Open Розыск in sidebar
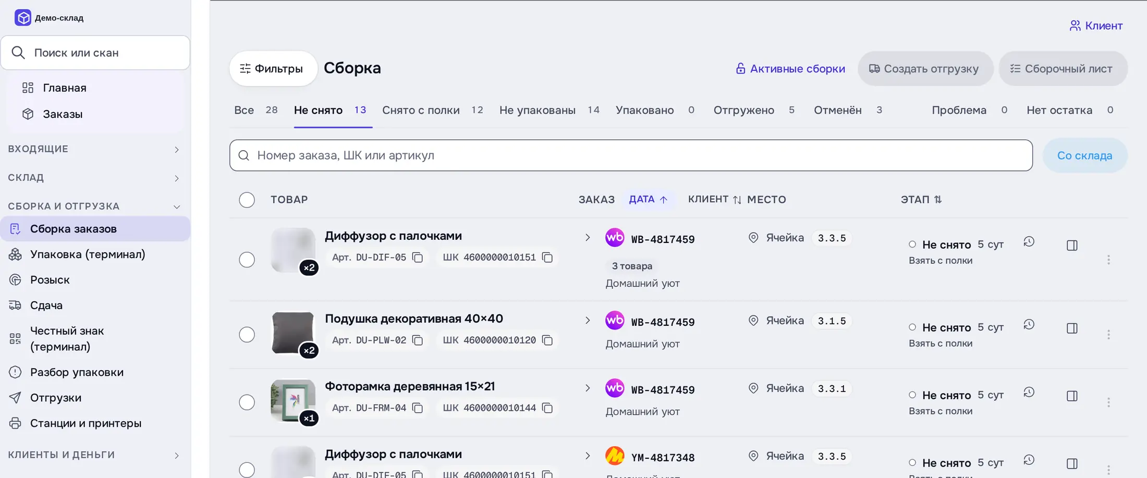The width and height of the screenshot is (1147, 478). click(50, 280)
